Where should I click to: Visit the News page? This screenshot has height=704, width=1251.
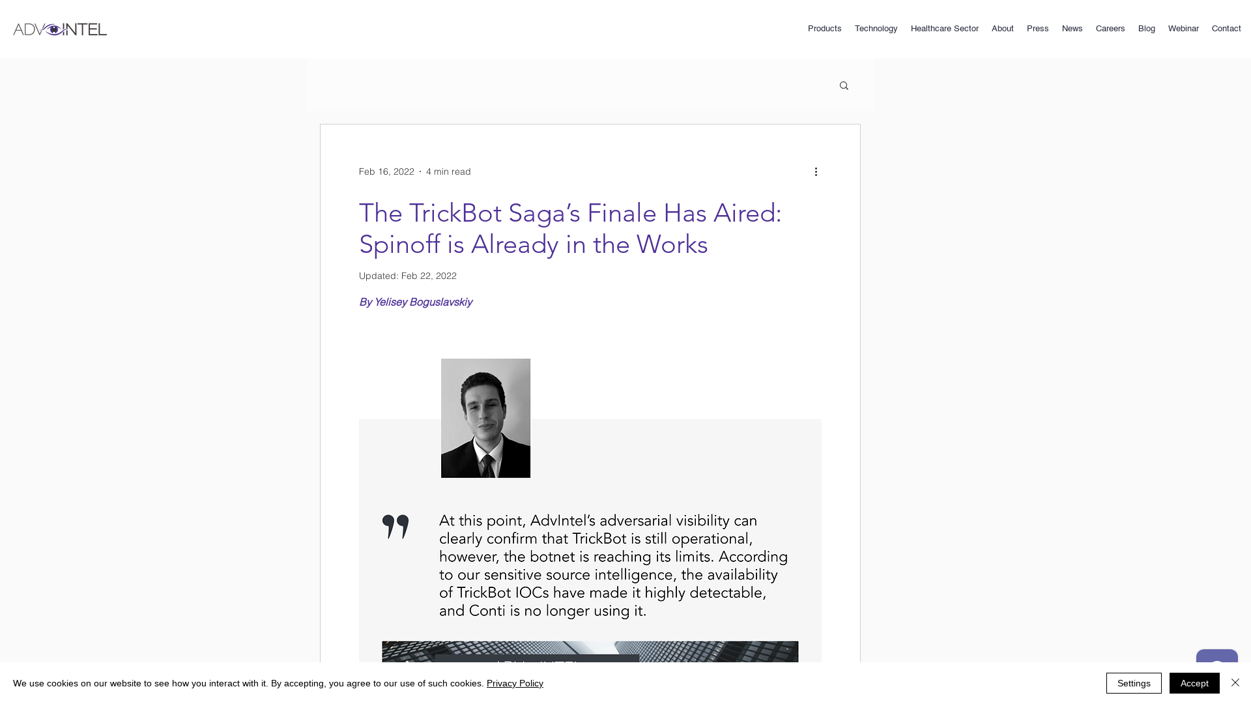coord(1072,29)
